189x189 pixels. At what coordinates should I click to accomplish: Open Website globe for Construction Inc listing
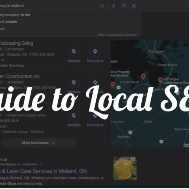click(74, 82)
